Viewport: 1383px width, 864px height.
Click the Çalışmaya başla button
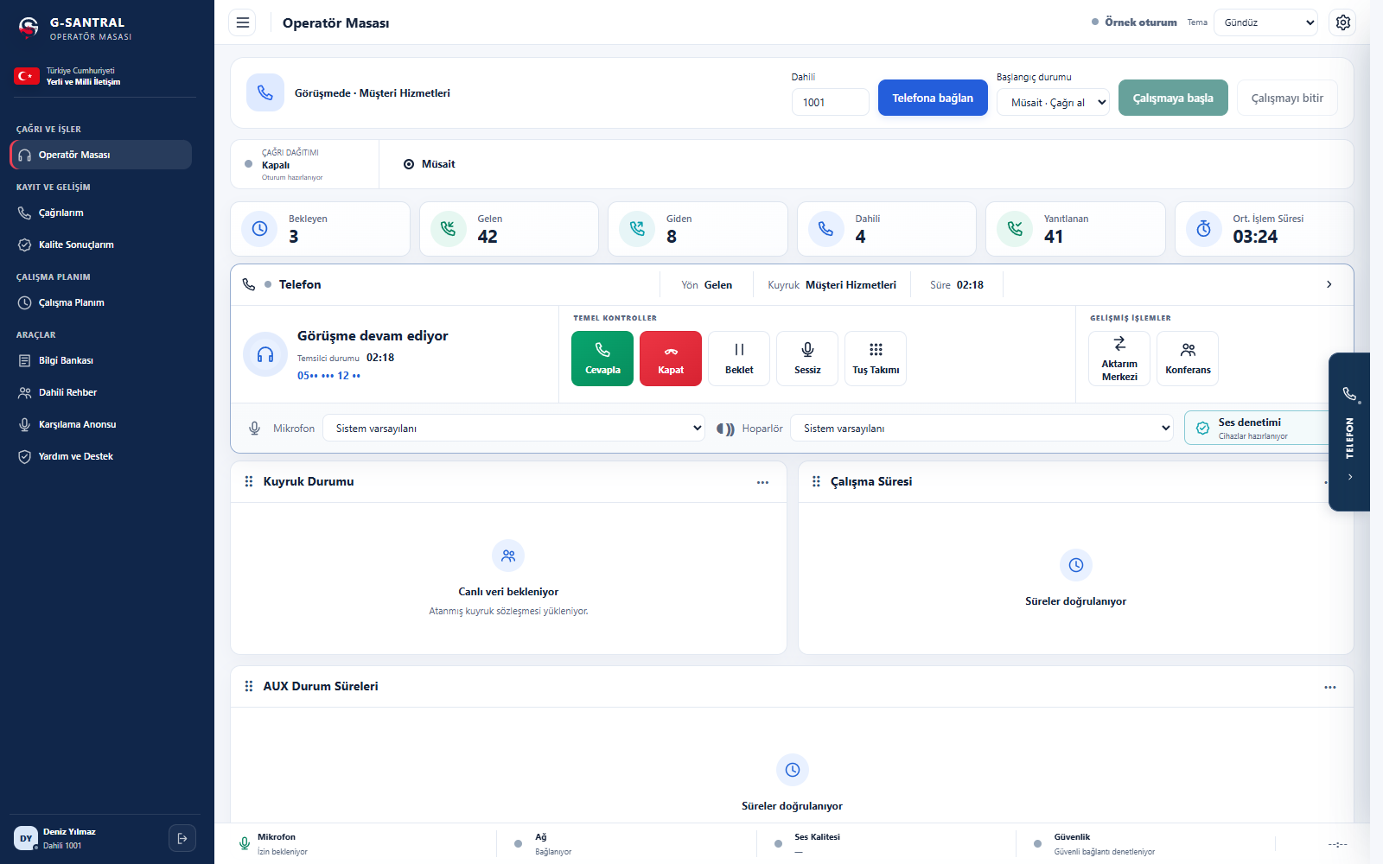(x=1173, y=98)
